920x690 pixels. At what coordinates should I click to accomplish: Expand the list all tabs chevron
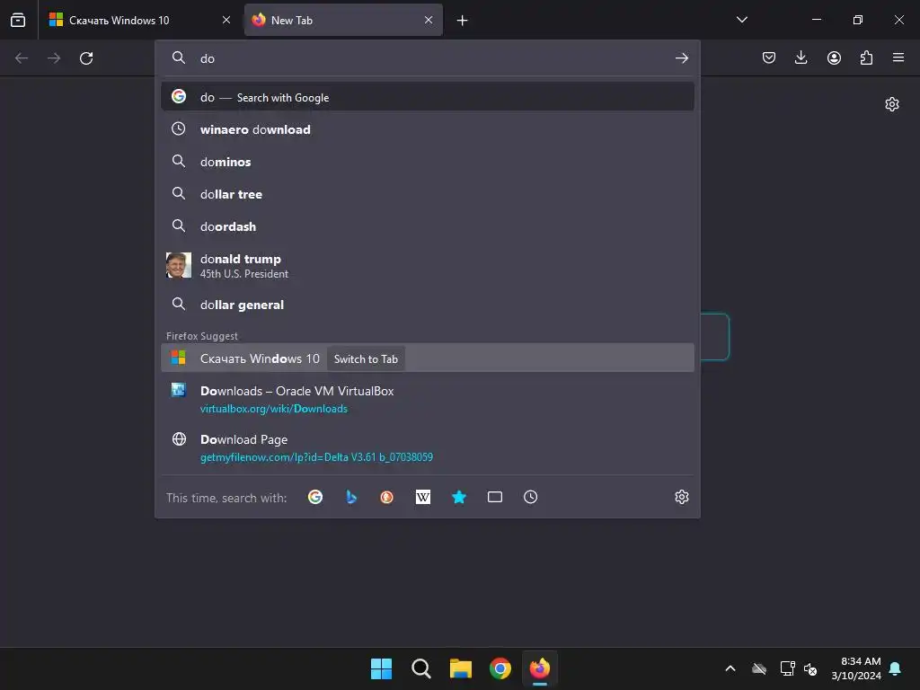tap(741, 20)
